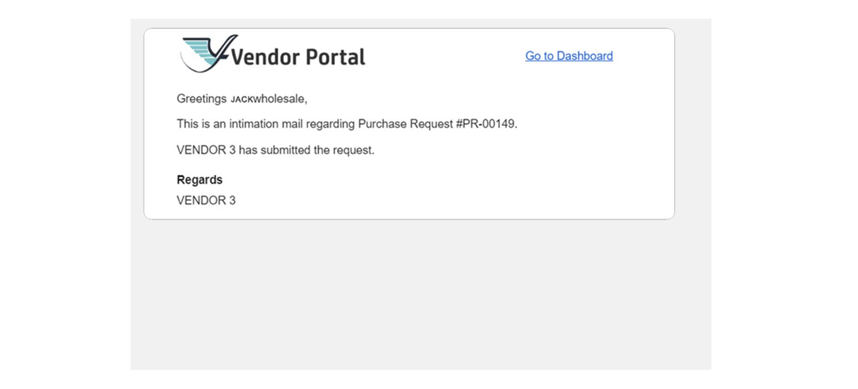Select the greeting line 'Greetings JACKwholesale,'
858x389 pixels.
coord(242,99)
